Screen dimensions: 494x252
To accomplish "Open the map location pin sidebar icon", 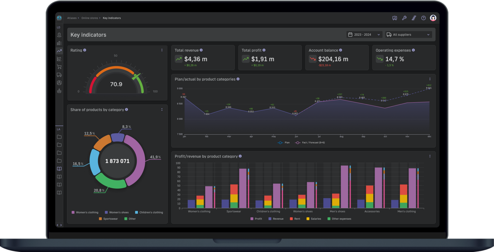I will [59, 35].
